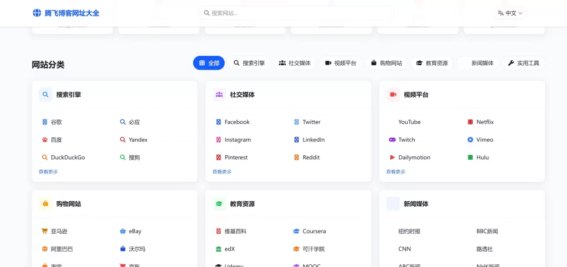Click the play circle icon beside Vimeo
Image resolution: width=567 pixels, height=267 pixels.
470,140
